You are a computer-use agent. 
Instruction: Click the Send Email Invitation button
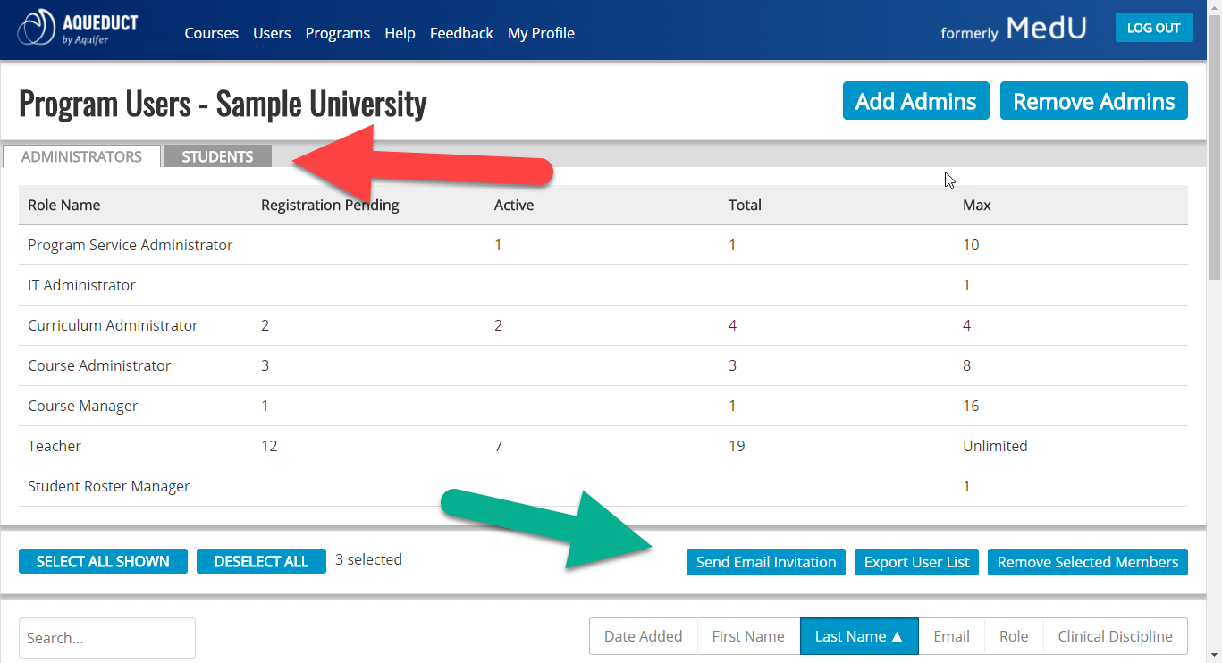point(766,562)
